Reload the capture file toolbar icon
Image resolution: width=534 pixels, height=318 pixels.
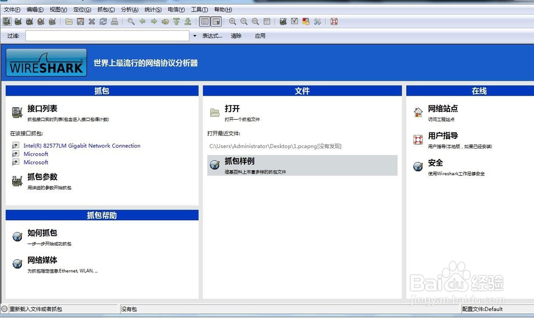click(x=103, y=21)
